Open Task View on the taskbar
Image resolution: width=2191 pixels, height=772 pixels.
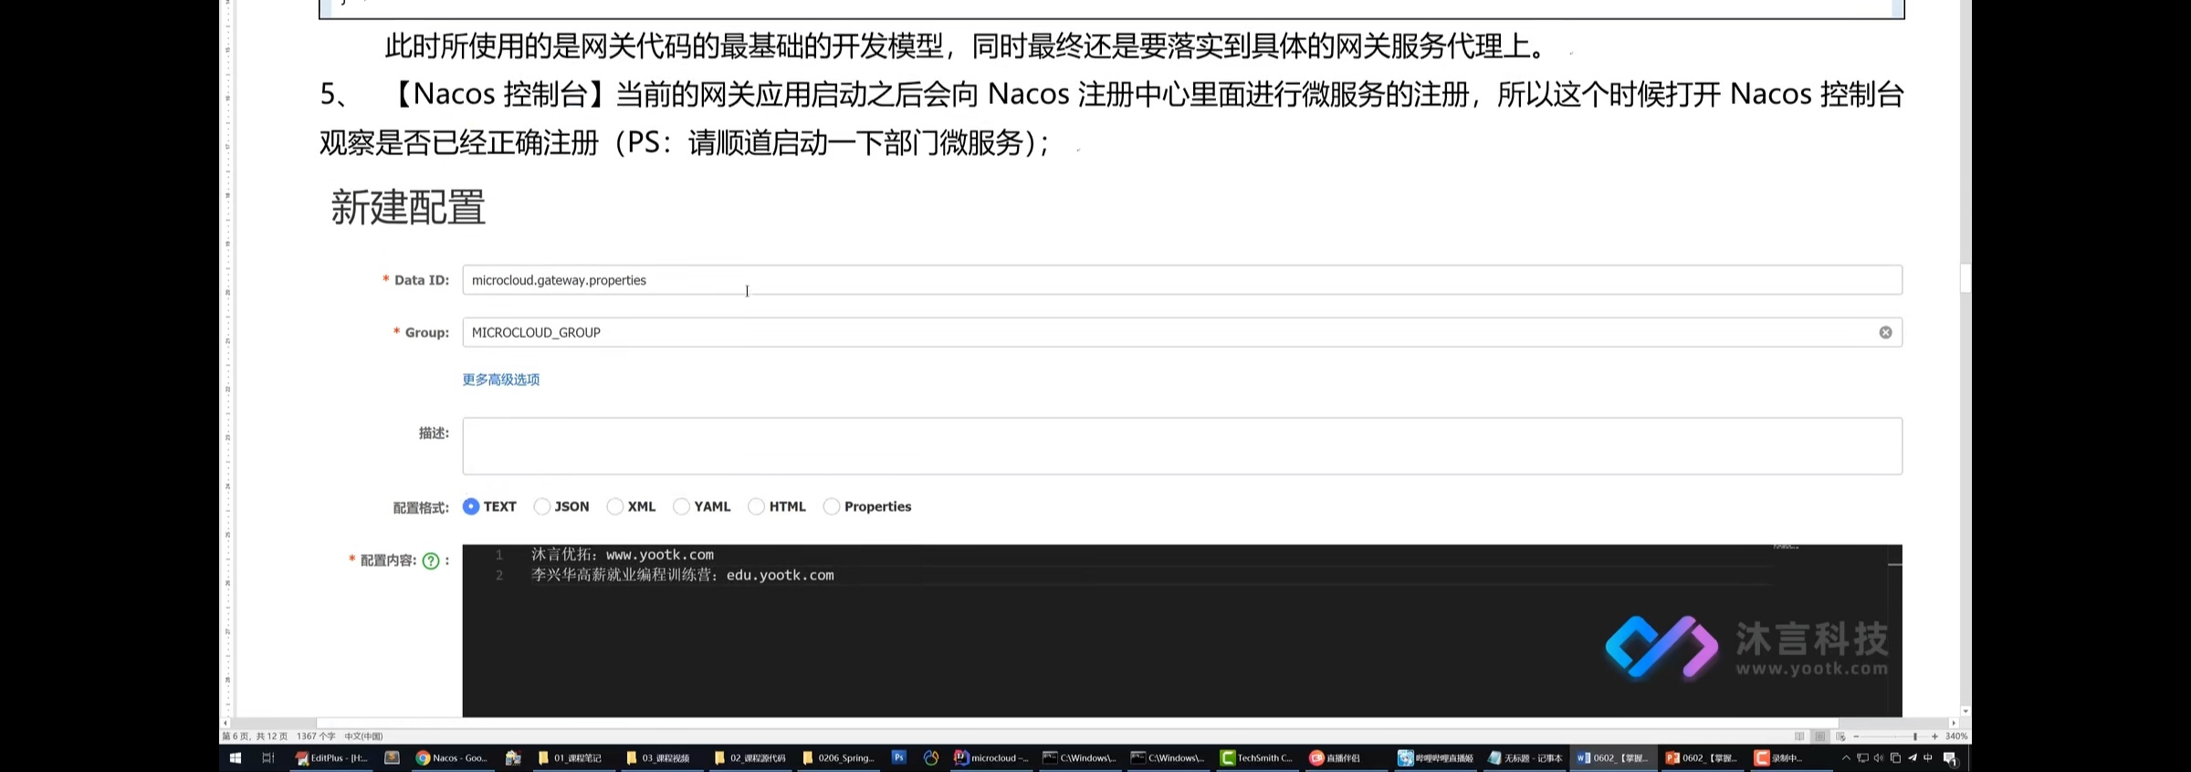[267, 758]
